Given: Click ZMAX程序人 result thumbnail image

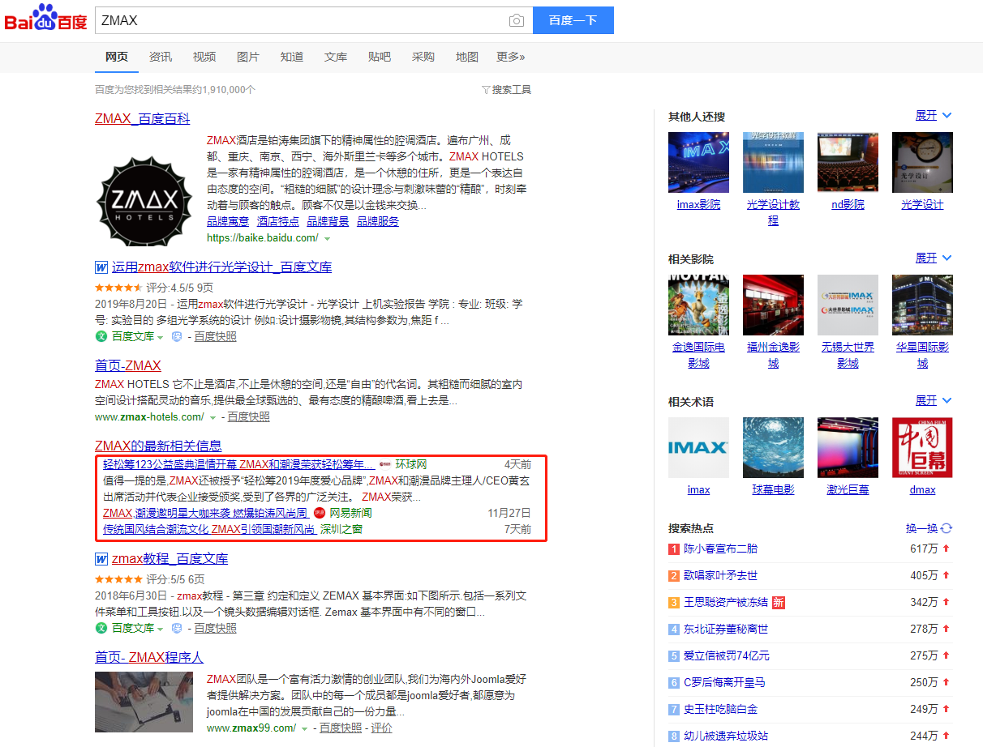Looking at the screenshot, I should tap(144, 702).
